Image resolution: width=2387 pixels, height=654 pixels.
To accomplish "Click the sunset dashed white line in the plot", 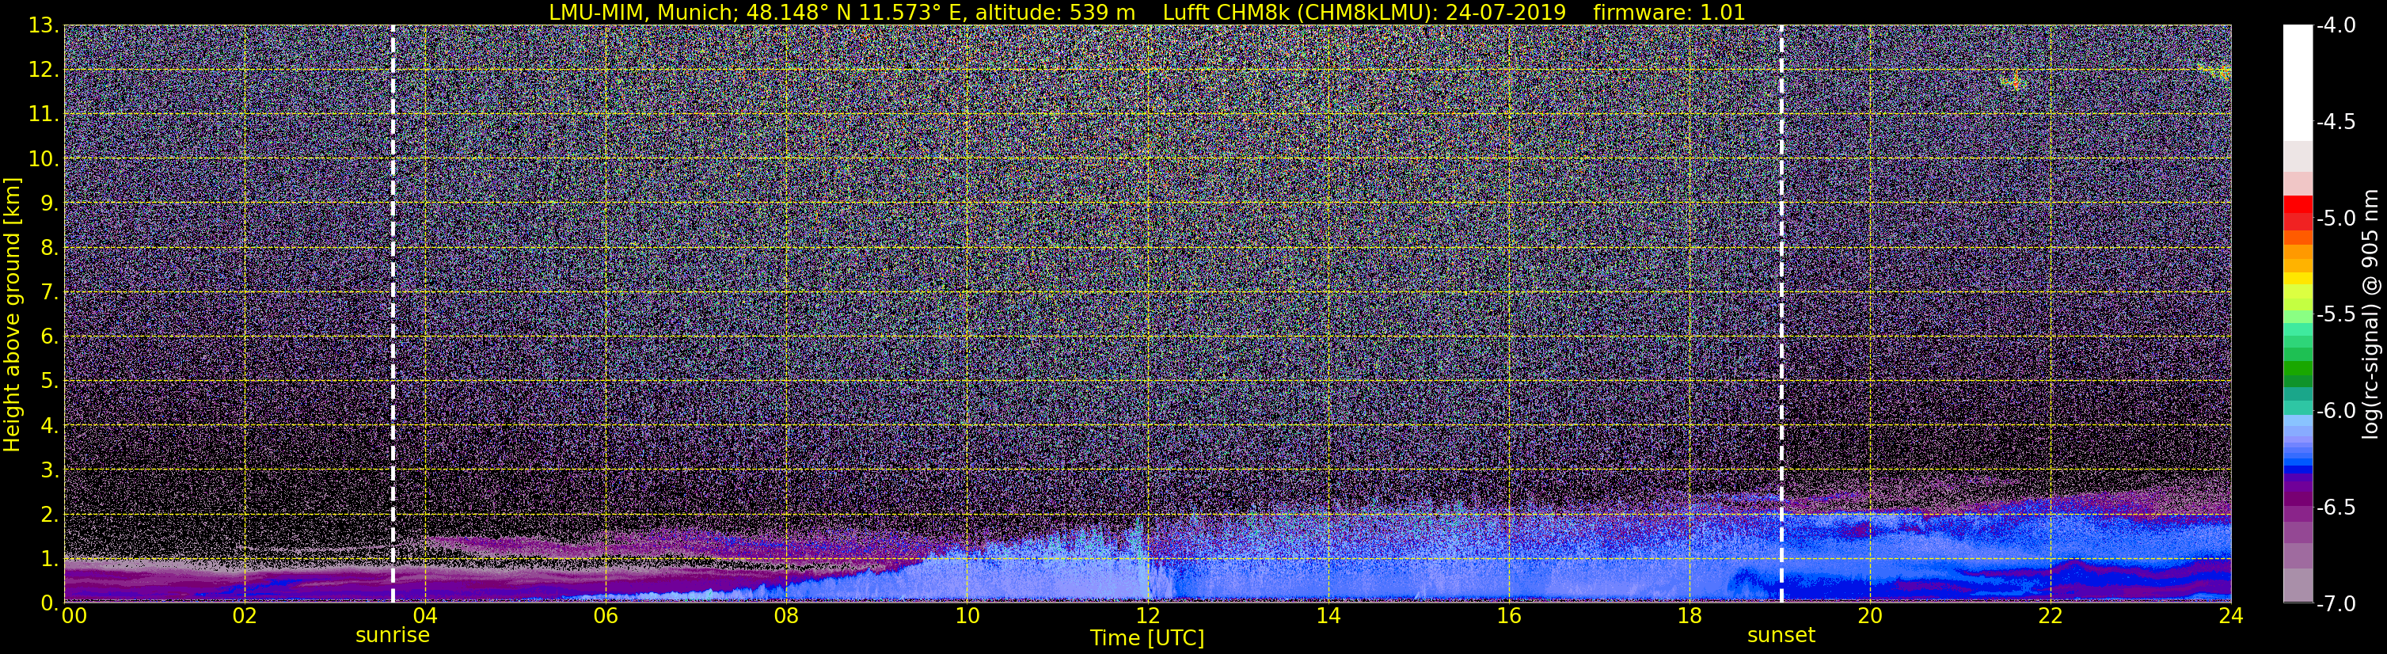I will coord(1781,314).
